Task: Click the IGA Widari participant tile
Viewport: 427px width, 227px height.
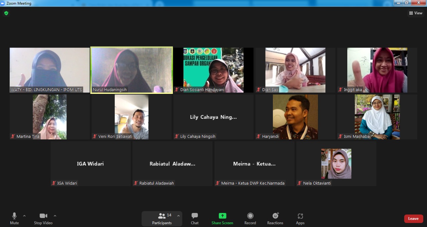Action: pyautogui.click(x=90, y=163)
